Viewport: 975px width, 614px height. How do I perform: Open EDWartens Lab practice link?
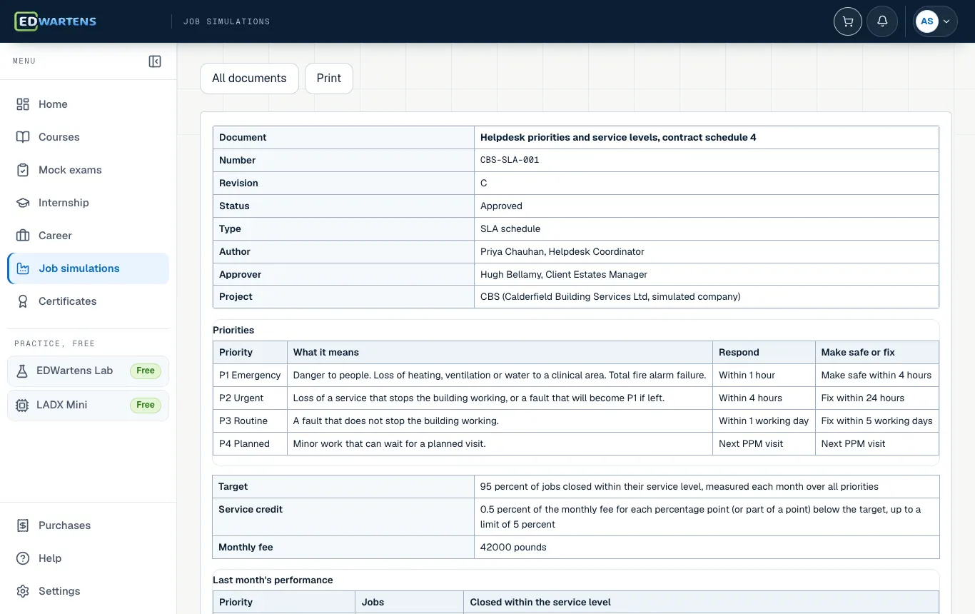click(89, 371)
